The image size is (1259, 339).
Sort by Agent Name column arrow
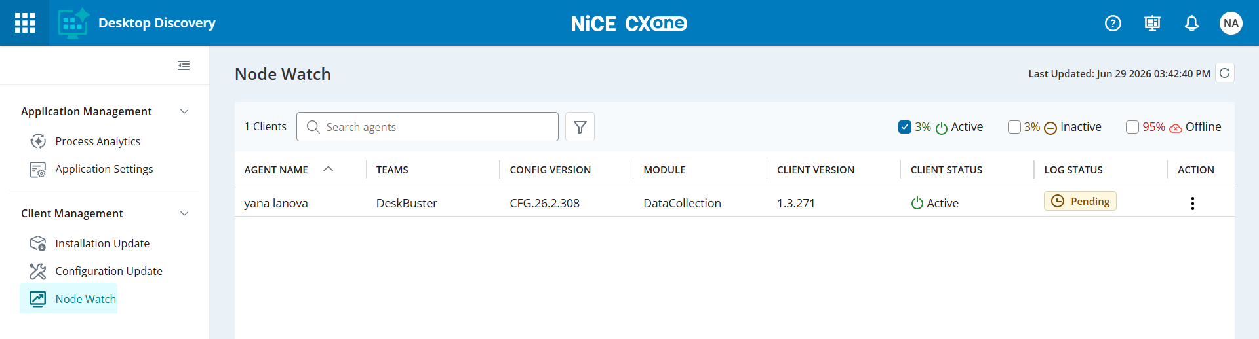coord(329,169)
